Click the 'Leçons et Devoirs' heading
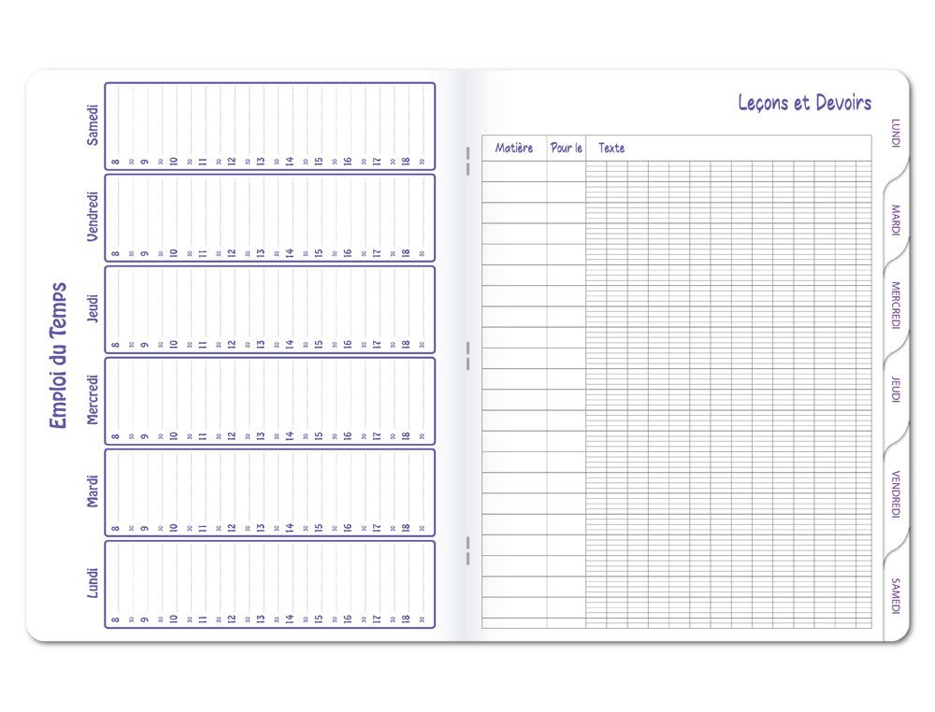935x712 pixels. click(x=804, y=103)
